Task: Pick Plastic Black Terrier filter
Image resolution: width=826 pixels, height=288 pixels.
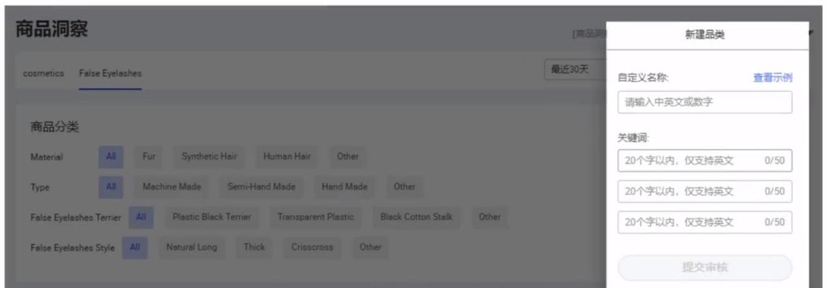Action: point(212,218)
